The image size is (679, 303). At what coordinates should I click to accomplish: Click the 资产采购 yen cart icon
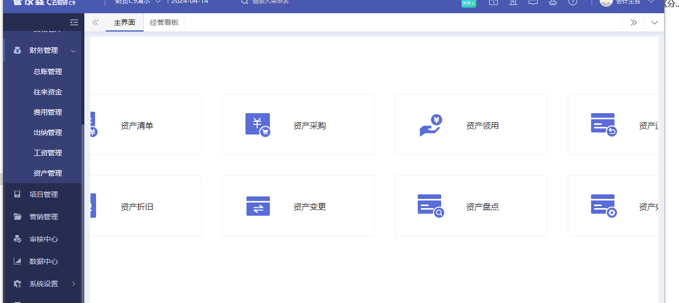[x=258, y=125]
